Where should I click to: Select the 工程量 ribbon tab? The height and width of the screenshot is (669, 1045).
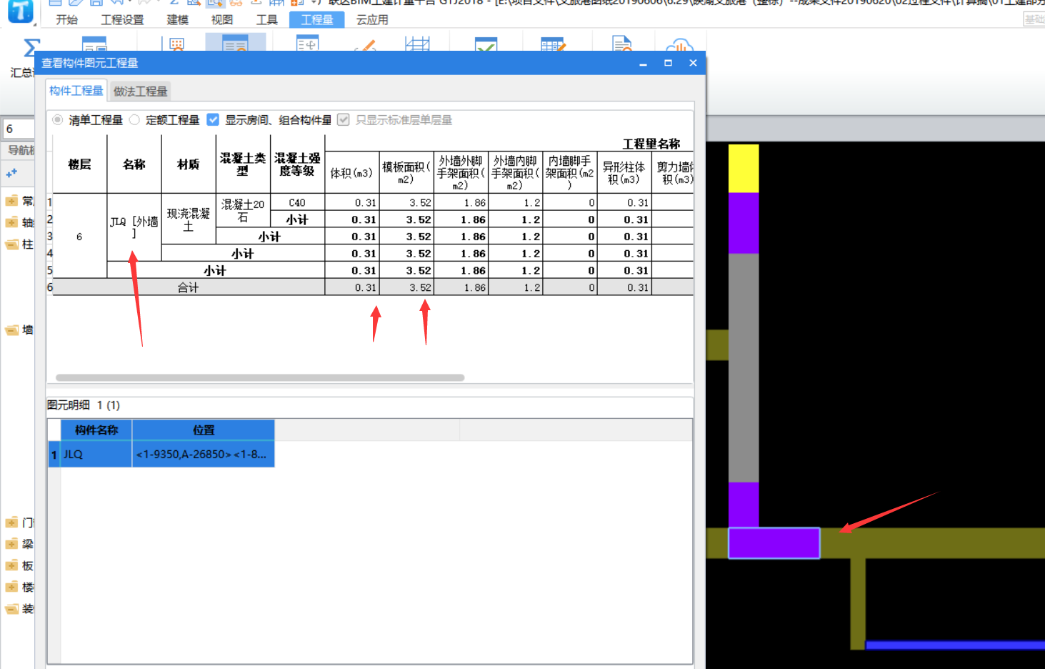pyautogui.click(x=317, y=20)
